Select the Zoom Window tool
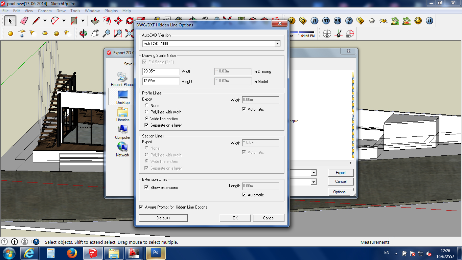Screen dimensions: 462x260 pos(118,33)
